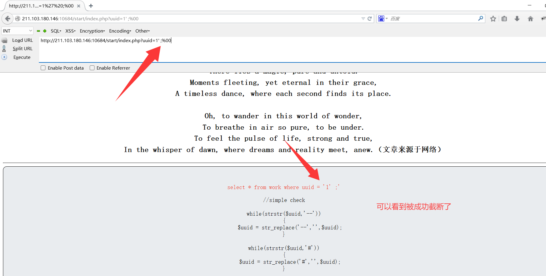Click the Load URL icon
Image resolution: width=546 pixels, height=276 pixels.
tap(4, 40)
